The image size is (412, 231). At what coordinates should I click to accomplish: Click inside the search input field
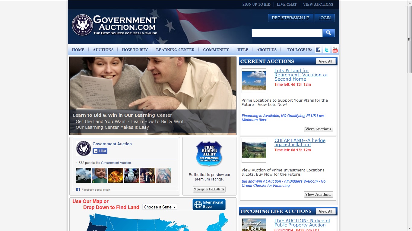pyautogui.click(x=287, y=32)
